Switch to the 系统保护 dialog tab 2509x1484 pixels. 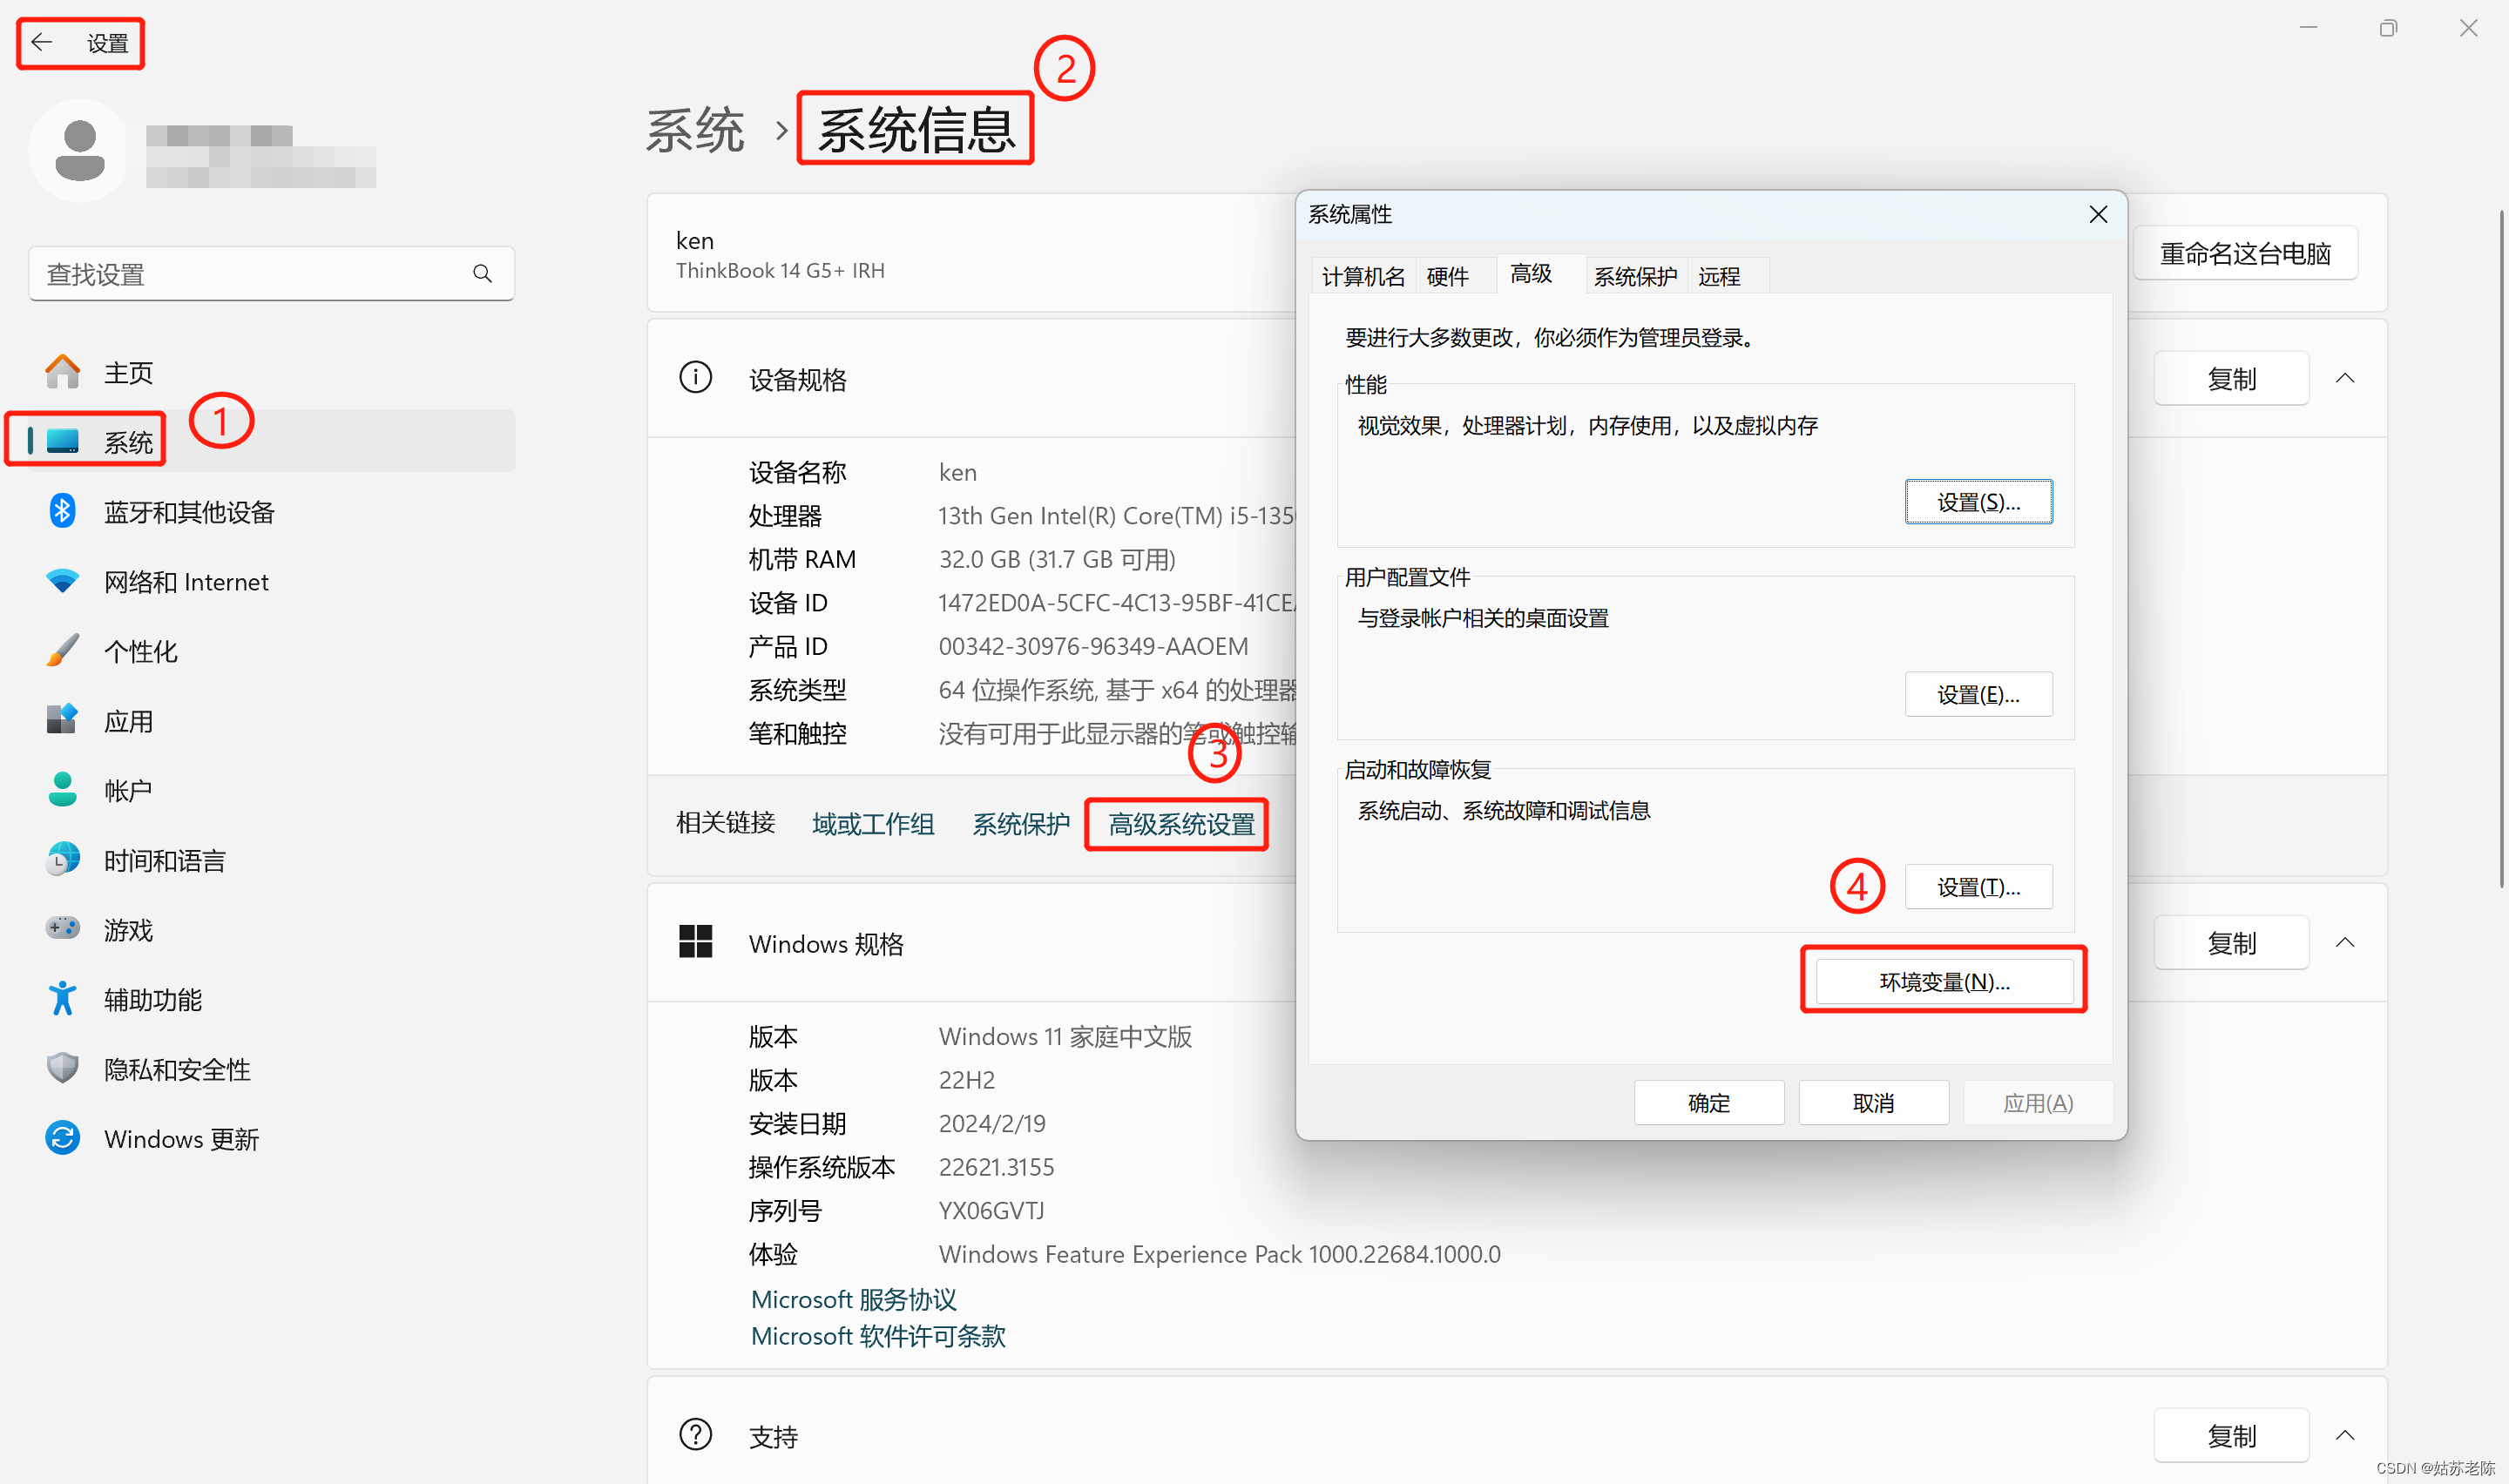point(1634,277)
